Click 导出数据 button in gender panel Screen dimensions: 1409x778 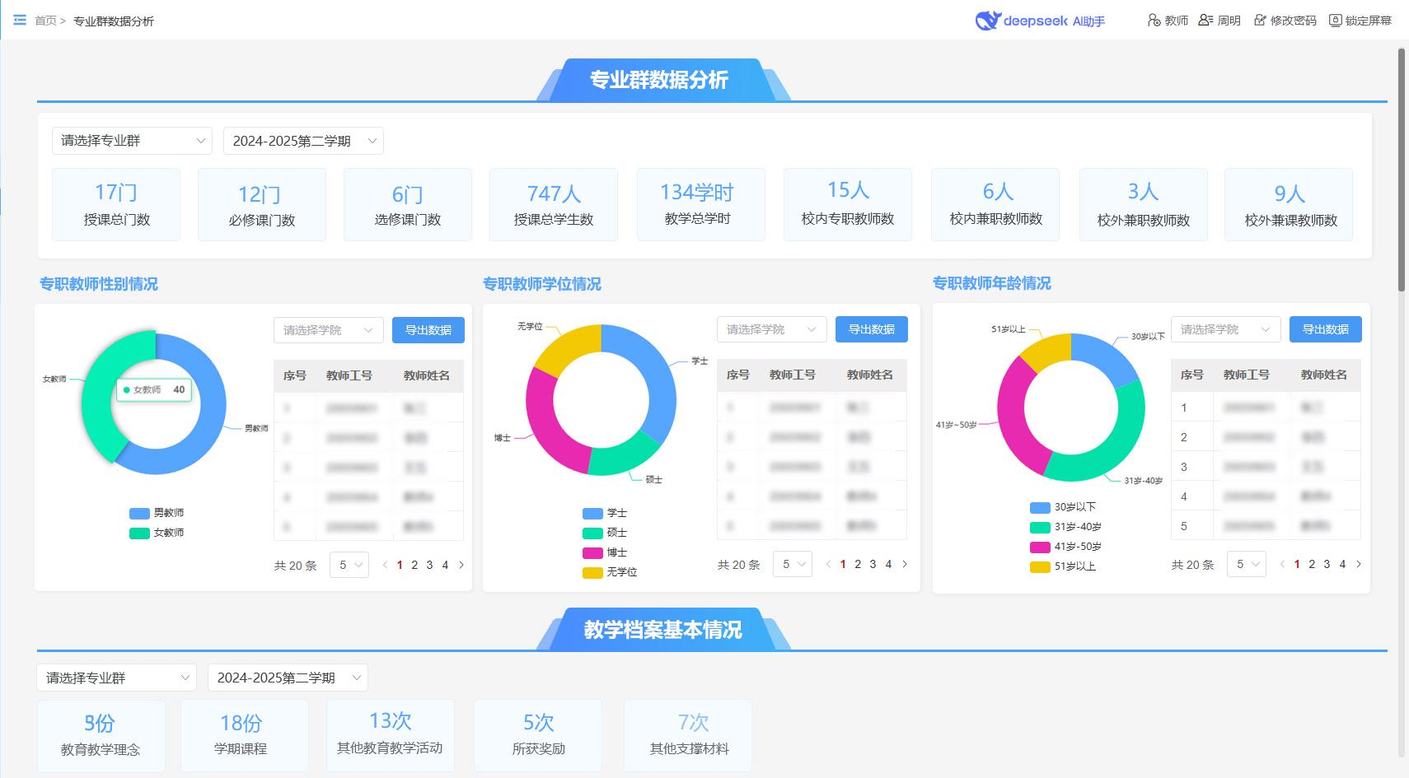(x=428, y=330)
